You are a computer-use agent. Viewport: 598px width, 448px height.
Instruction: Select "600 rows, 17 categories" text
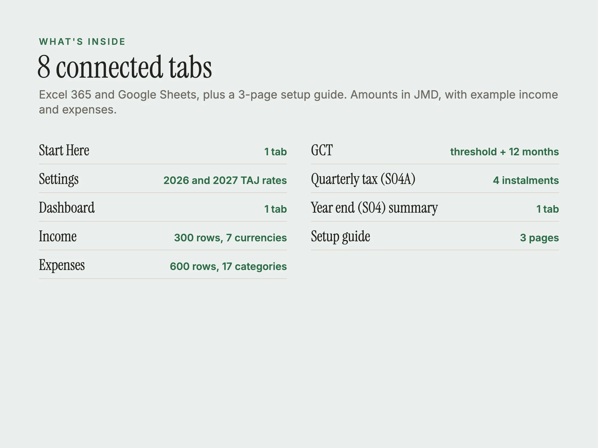click(x=228, y=266)
